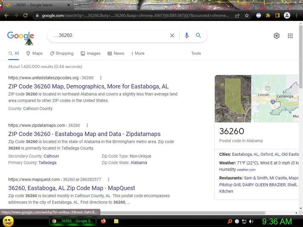The height and width of the screenshot is (227, 303).
Task: Open ZIP Code 36260 Map, Demographics link
Action: point(88,86)
